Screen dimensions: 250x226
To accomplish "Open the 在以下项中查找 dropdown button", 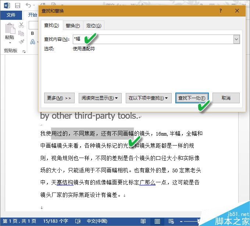I will click(149, 98).
